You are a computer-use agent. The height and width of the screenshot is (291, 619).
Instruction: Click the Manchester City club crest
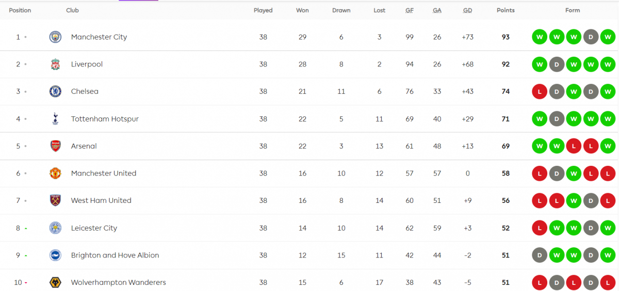pos(55,37)
